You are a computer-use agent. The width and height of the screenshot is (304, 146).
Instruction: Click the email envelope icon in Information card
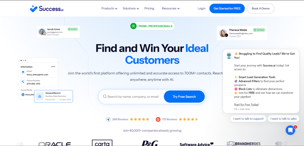pyautogui.click(x=23, y=72)
